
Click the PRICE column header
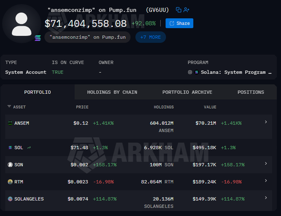coord(82,107)
